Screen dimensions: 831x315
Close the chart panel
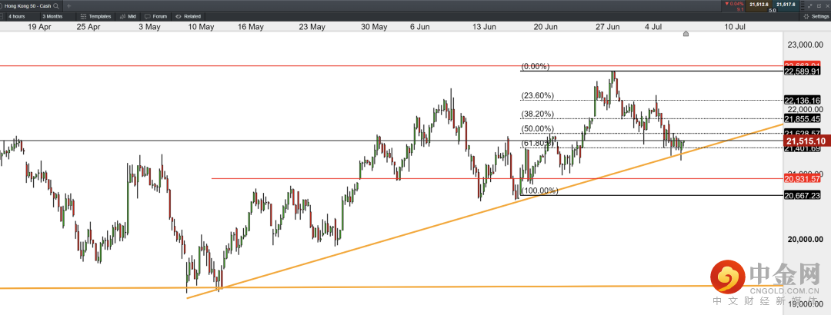[826, 5]
